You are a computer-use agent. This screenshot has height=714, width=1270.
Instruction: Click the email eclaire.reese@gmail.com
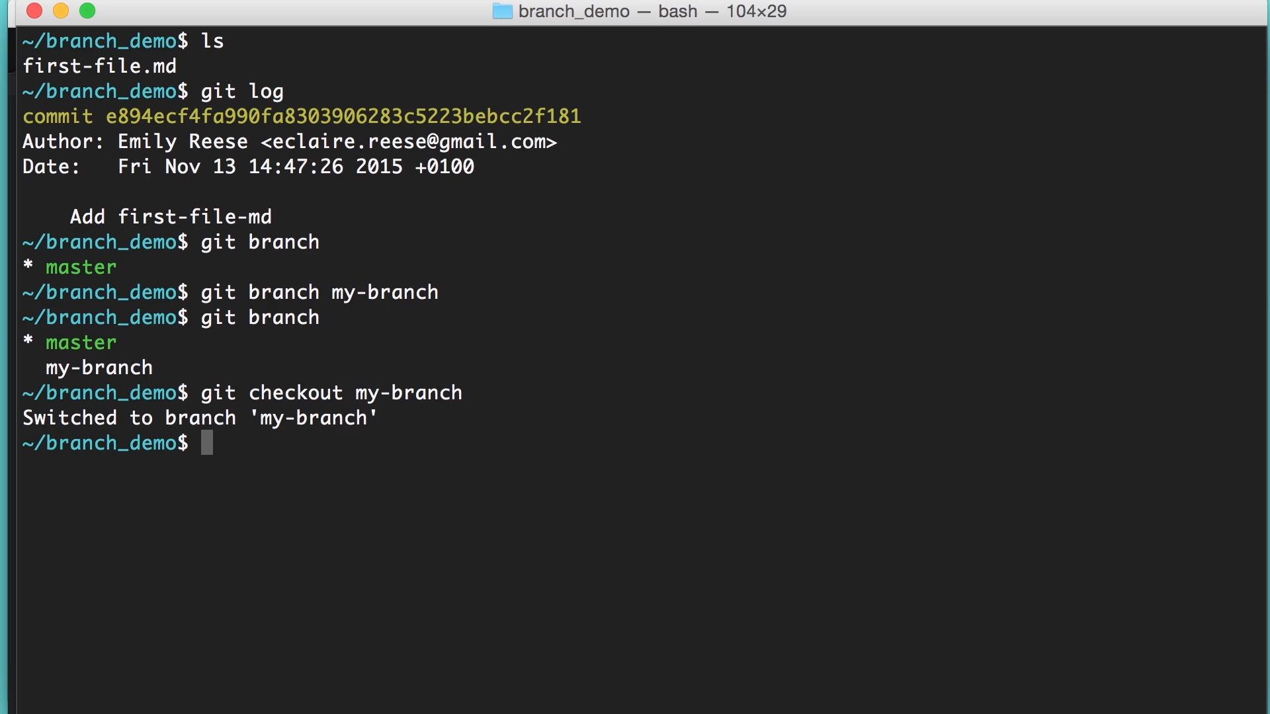pyautogui.click(x=409, y=141)
